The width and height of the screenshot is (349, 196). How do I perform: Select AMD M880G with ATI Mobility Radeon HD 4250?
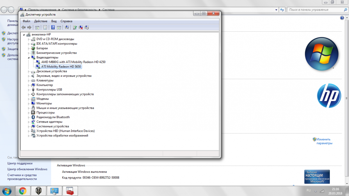[x=73, y=62]
